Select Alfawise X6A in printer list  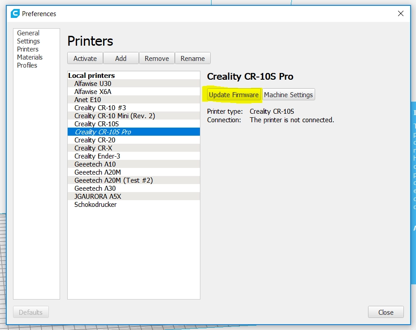pyautogui.click(x=134, y=91)
